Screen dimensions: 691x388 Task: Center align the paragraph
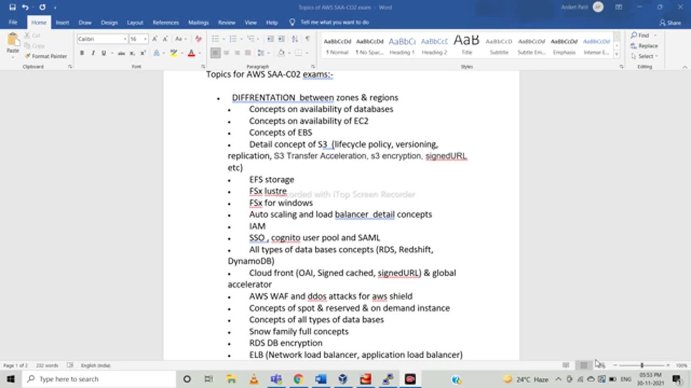pyautogui.click(x=226, y=53)
